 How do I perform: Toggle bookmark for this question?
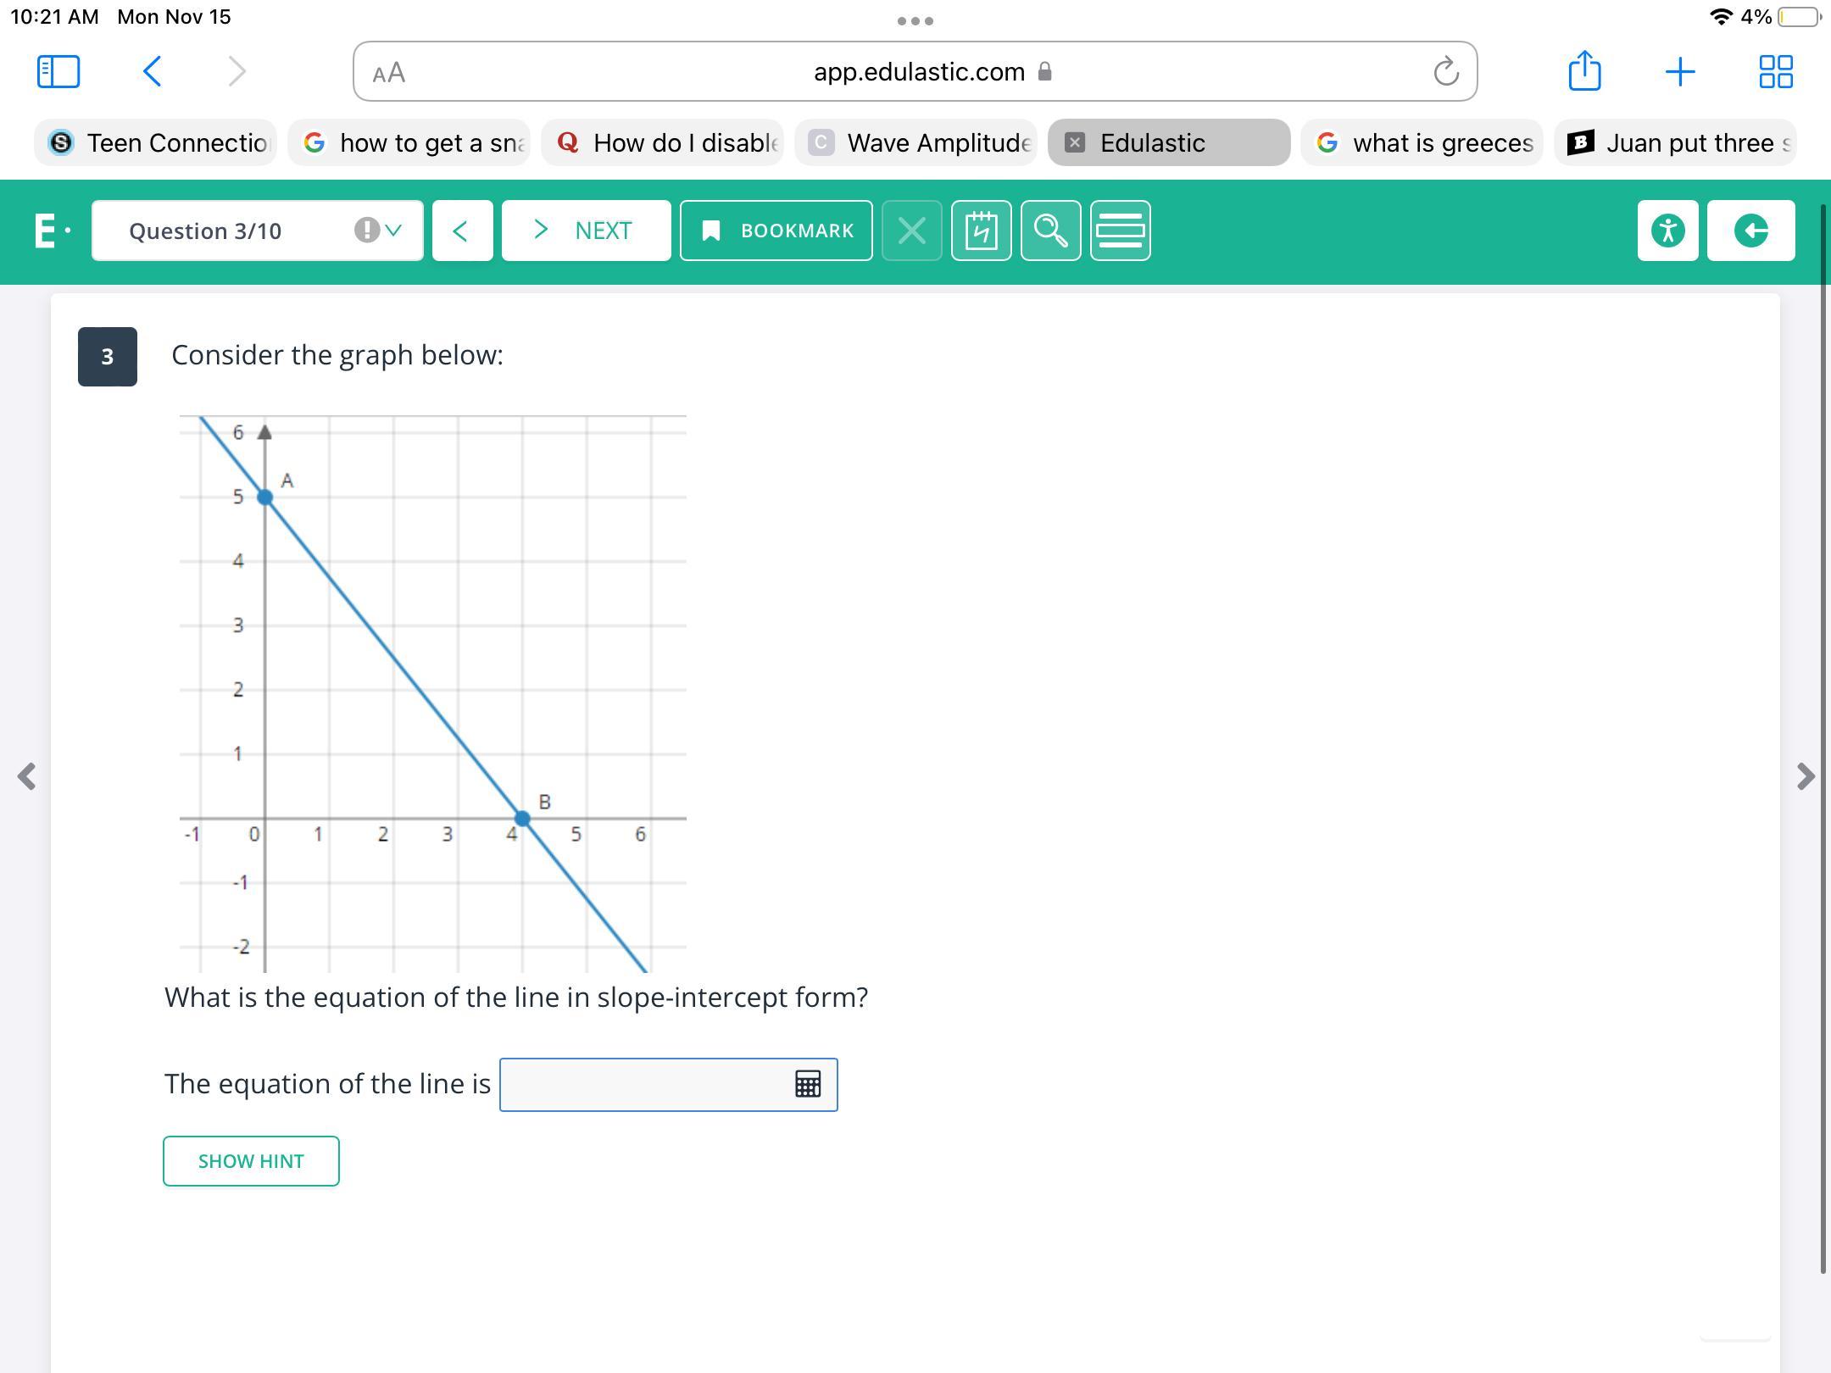coord(776,231)
